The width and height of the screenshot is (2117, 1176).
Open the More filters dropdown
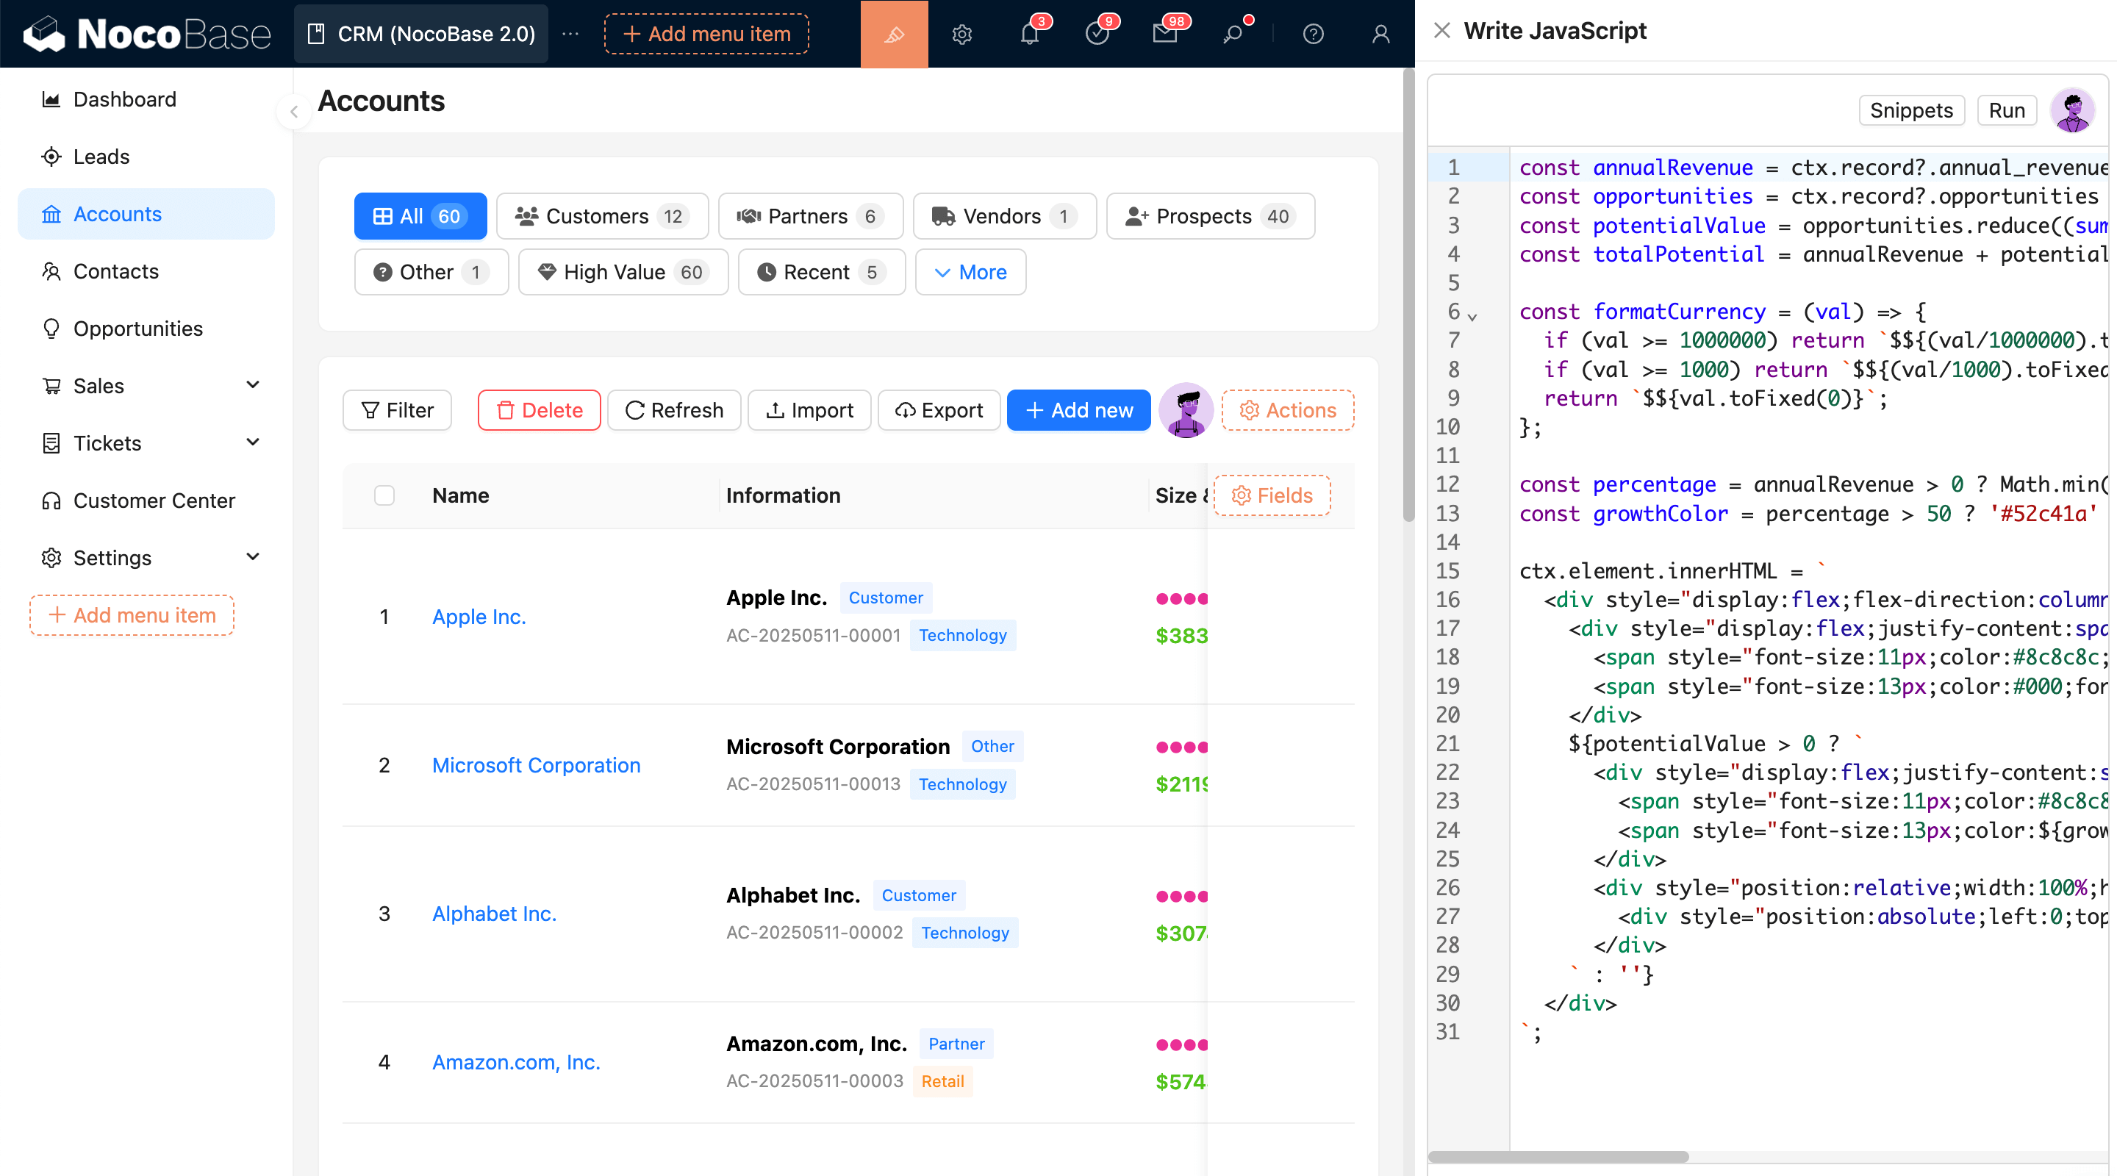[x=970, y=272]
